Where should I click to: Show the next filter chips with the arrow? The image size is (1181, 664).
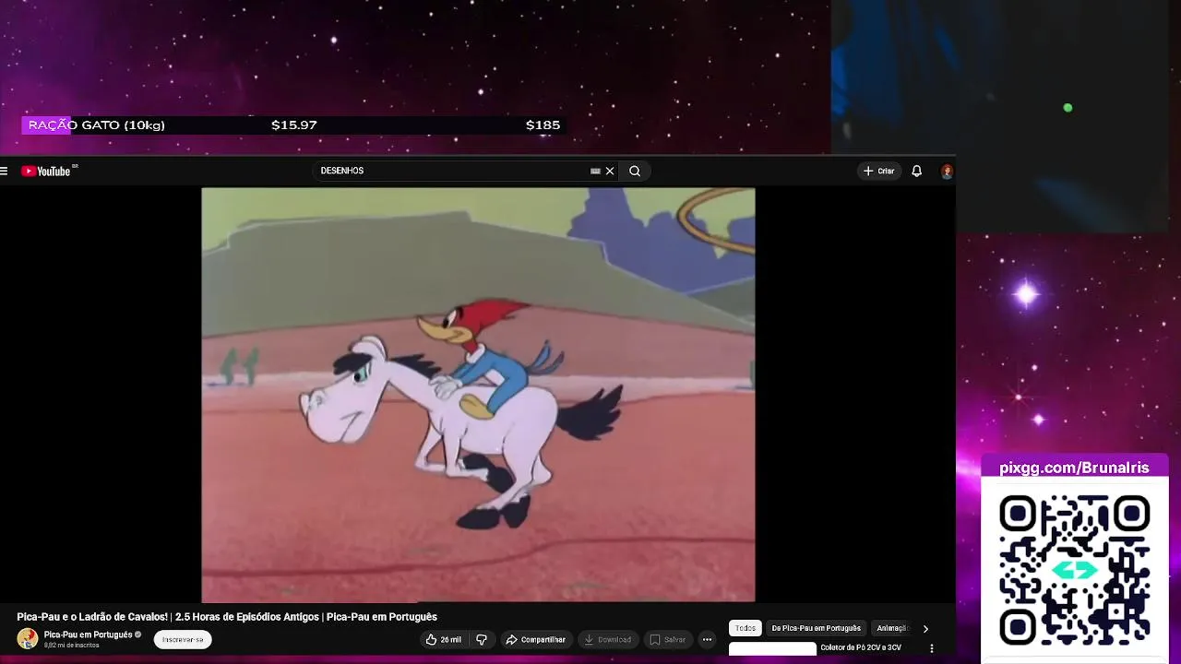(925, 629)
